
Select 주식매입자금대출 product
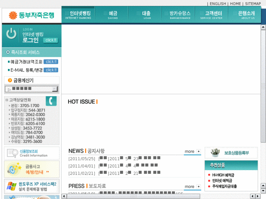coord(224,186)
